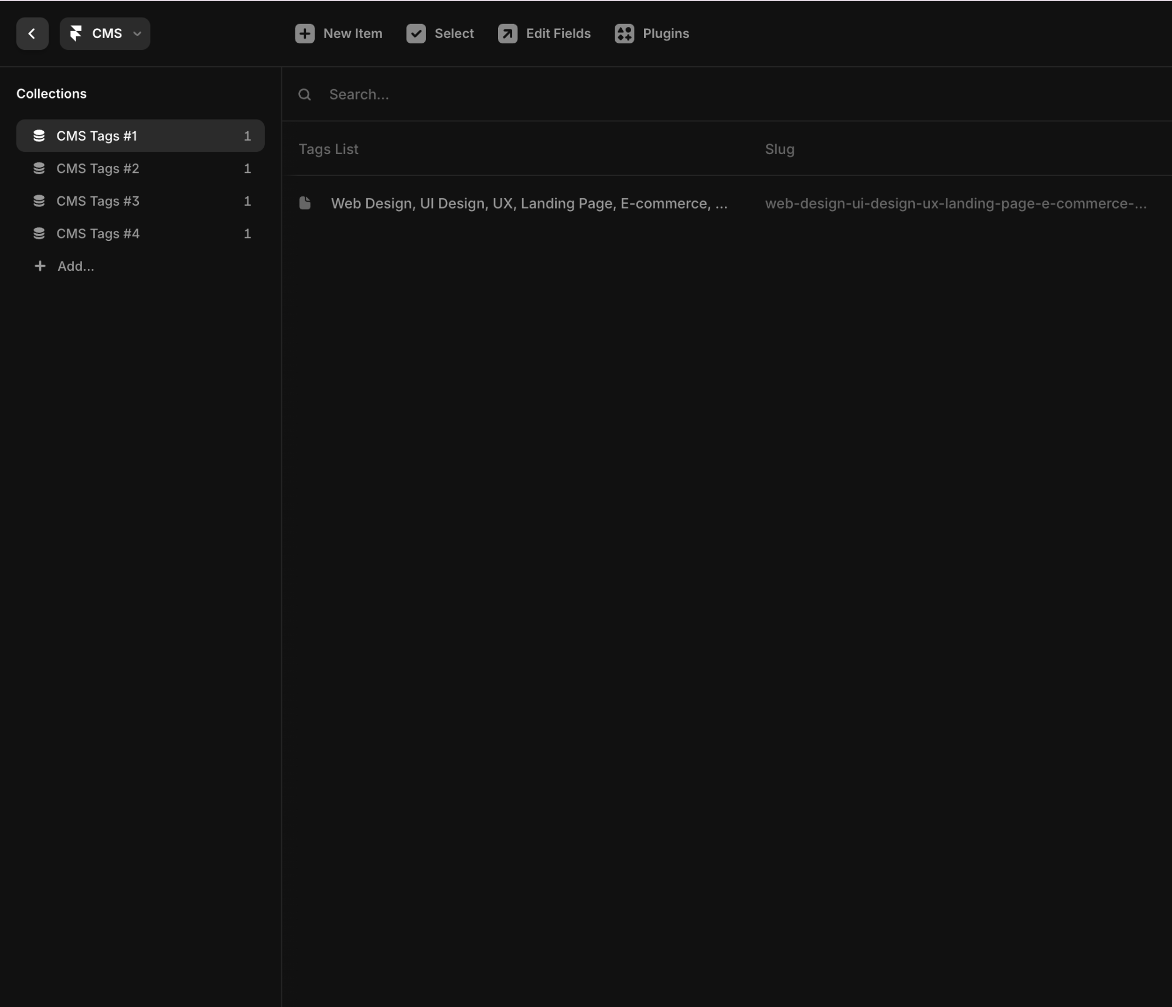The image size is (1172, 1007).
Task: Click Add... to create collection
Action: coord(75,266)
